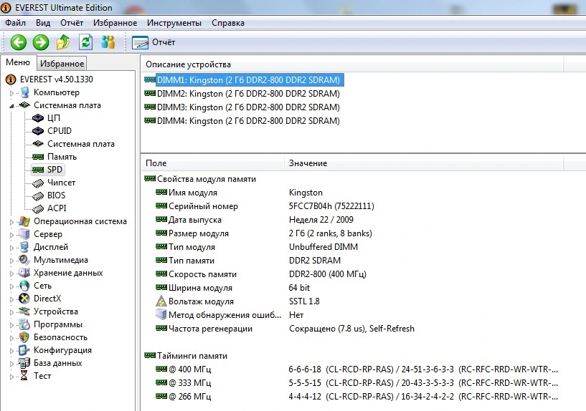
Task: Expand the Компьютер tree node
Action: coord(11,93)
